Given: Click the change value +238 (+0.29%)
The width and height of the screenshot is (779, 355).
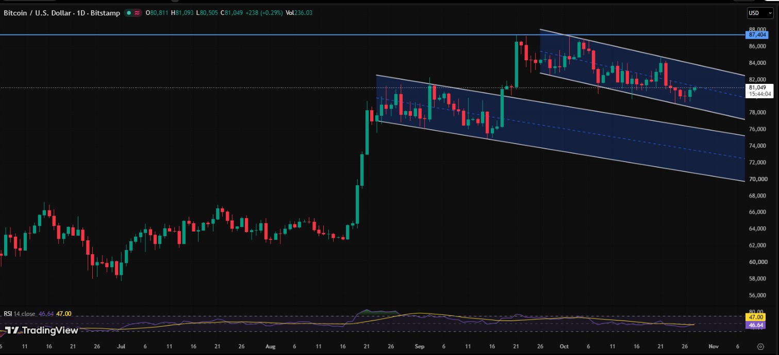Looking at the screenshot, I should [x=263, y=13].
